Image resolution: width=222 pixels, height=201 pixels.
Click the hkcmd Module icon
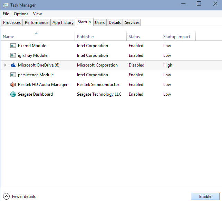(13, 46)
